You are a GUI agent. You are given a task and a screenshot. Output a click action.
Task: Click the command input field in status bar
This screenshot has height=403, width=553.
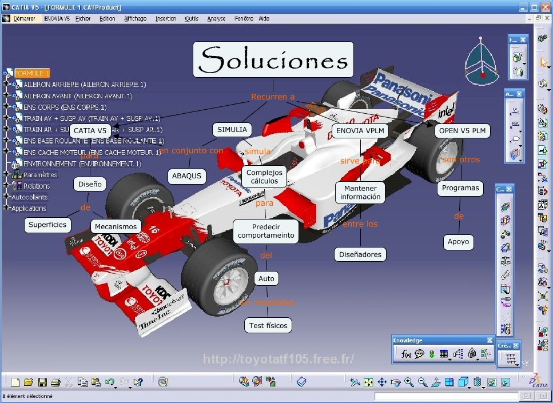coord(446,396)
